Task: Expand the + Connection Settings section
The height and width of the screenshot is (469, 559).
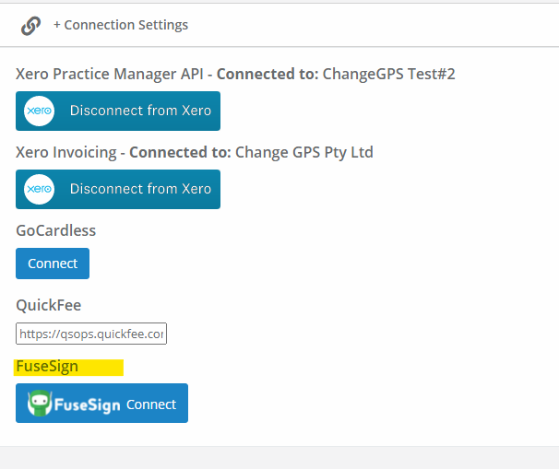Action: (x=121, y=25)
